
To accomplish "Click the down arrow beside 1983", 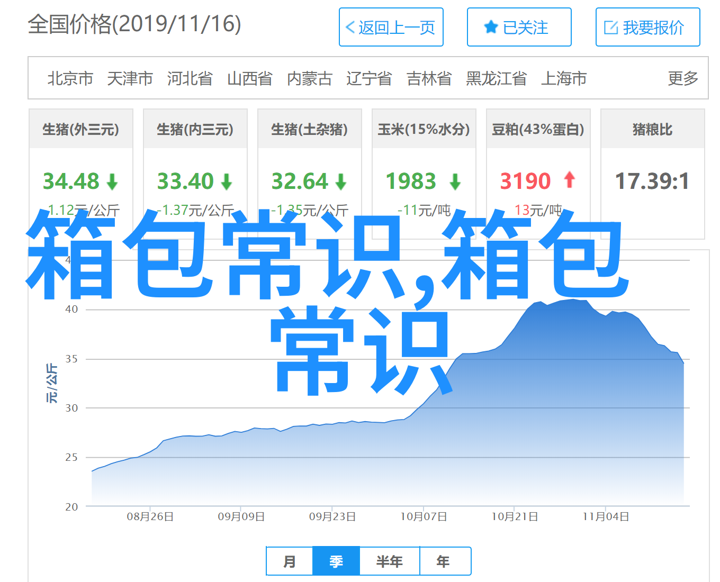I will pos(455,182).
